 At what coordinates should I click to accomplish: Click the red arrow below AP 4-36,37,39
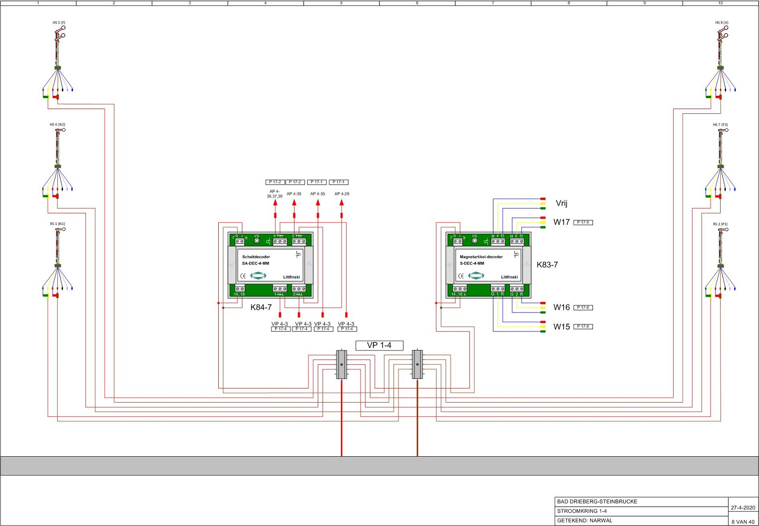(x=275, y=203)
